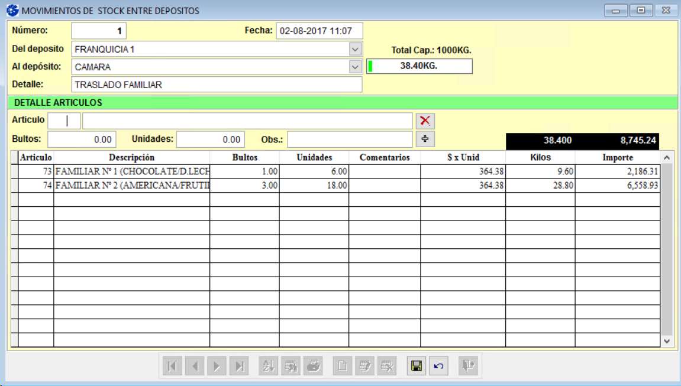Click the Undo arrow icon

coord(438,366)
